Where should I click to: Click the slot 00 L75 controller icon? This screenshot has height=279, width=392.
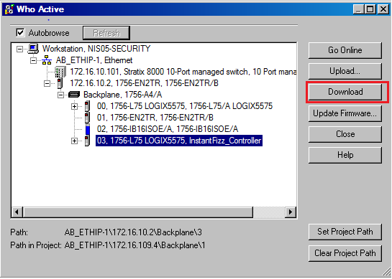click(x=87, y=106)
